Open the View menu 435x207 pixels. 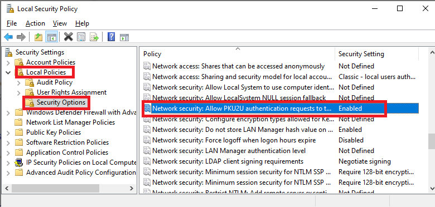60,23
